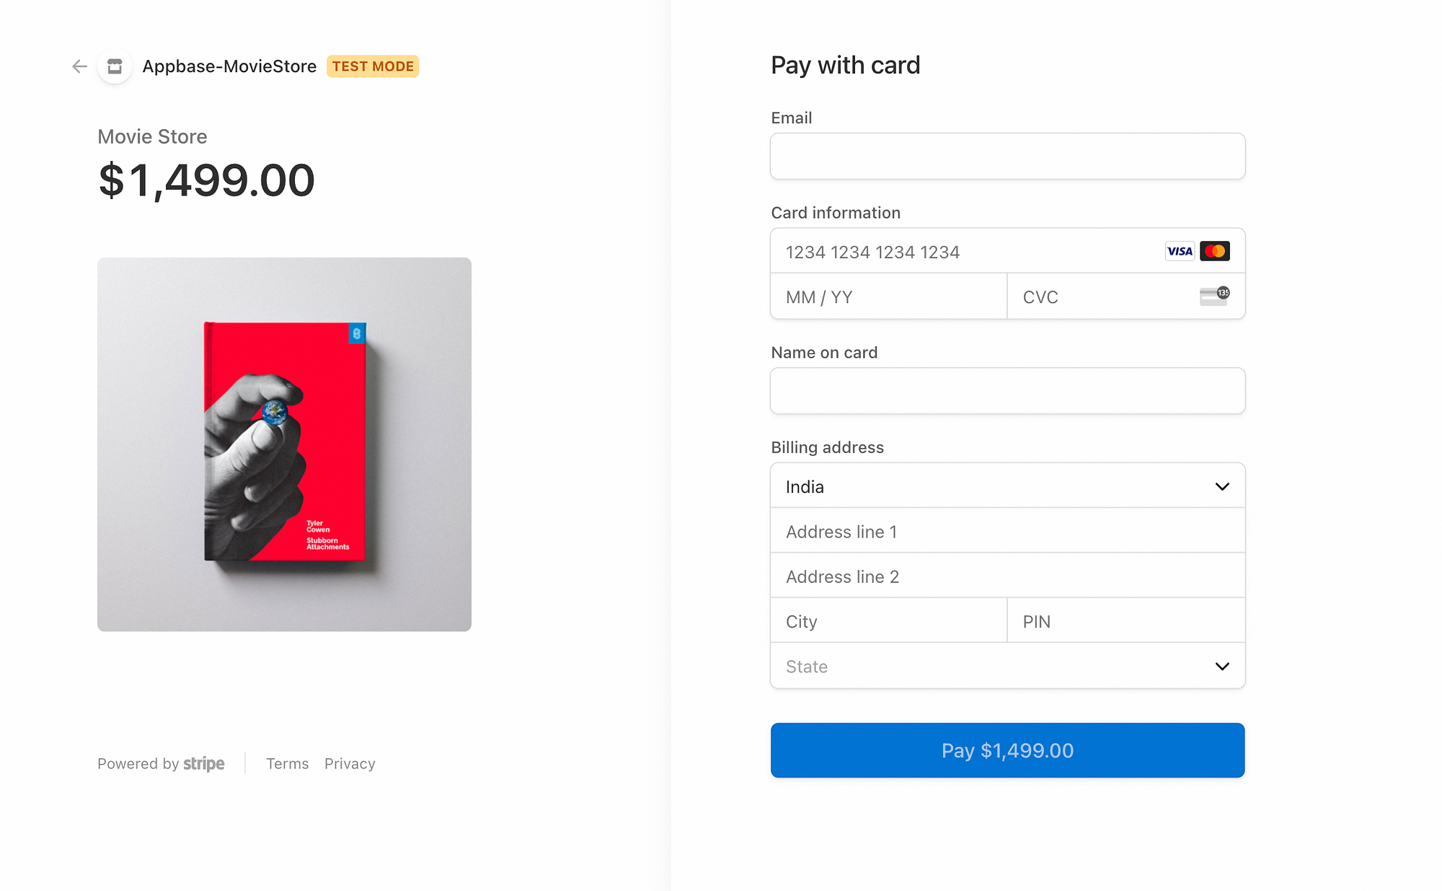Click the Pay $1,499.00 button

click(x=1007, y=750)
